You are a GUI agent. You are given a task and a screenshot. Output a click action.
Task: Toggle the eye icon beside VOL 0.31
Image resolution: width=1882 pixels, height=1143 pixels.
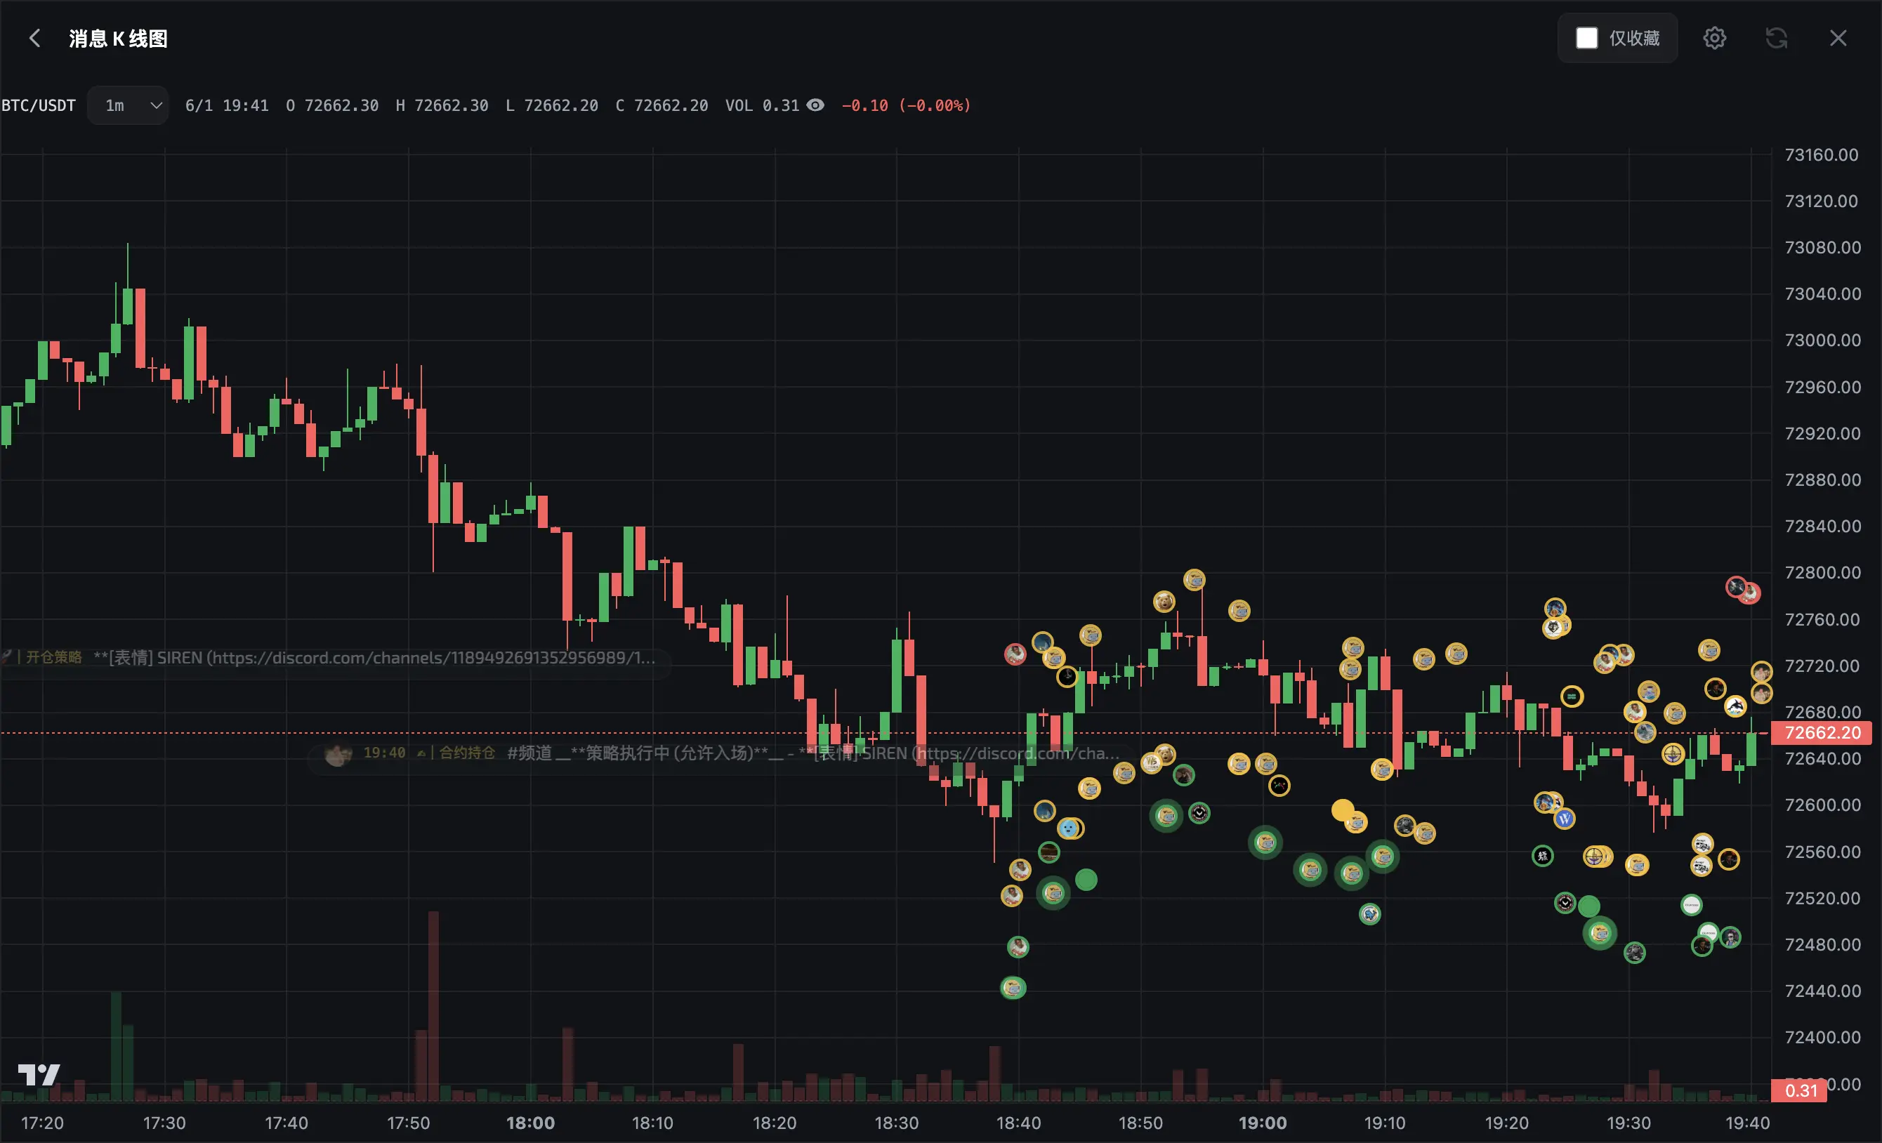pyautogui.click(x=816, y=105)
